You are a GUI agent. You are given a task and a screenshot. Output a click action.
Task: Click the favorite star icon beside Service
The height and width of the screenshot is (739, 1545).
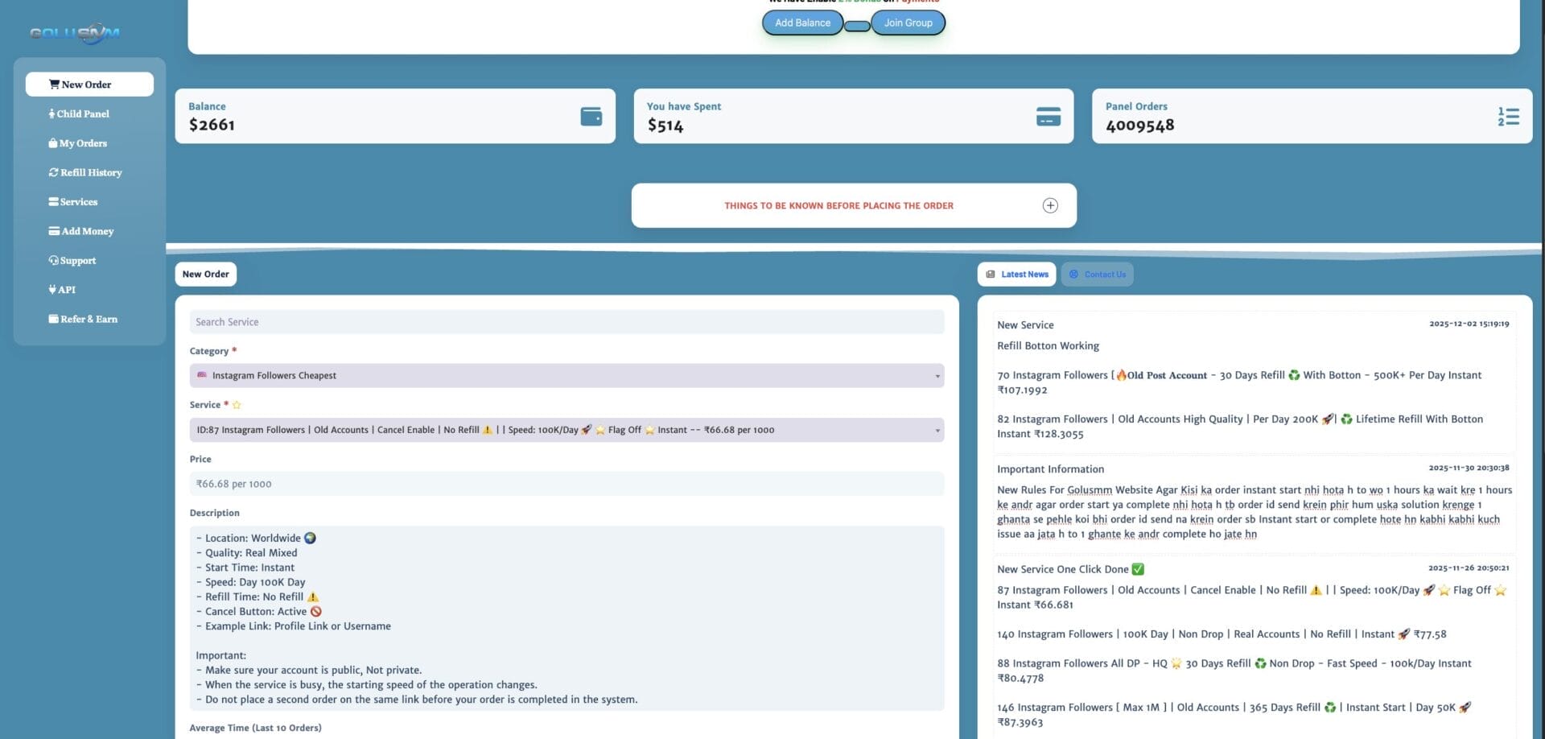click(x=237, y=406)
